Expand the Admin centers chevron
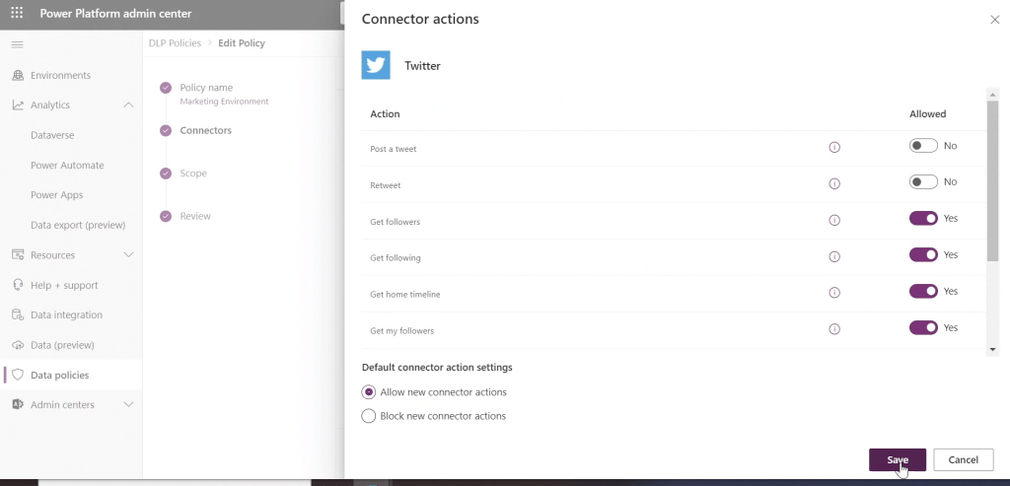1010x486 pixels. pyautogui.click(x=128, y=405)
